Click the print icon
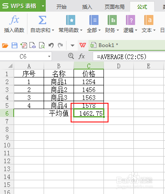165x194 pixels. 33,45
